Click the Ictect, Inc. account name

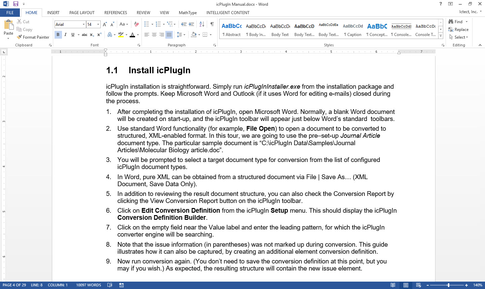click(468, 12)
